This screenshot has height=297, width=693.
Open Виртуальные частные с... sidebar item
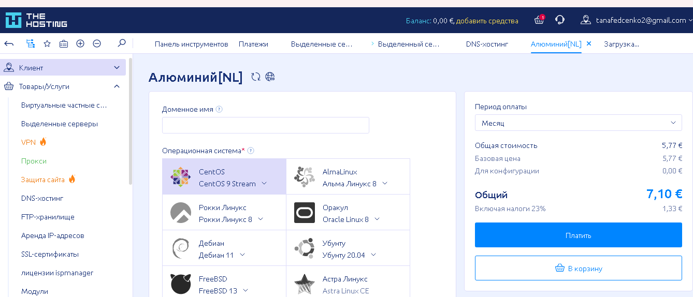(x=64, y=105)
